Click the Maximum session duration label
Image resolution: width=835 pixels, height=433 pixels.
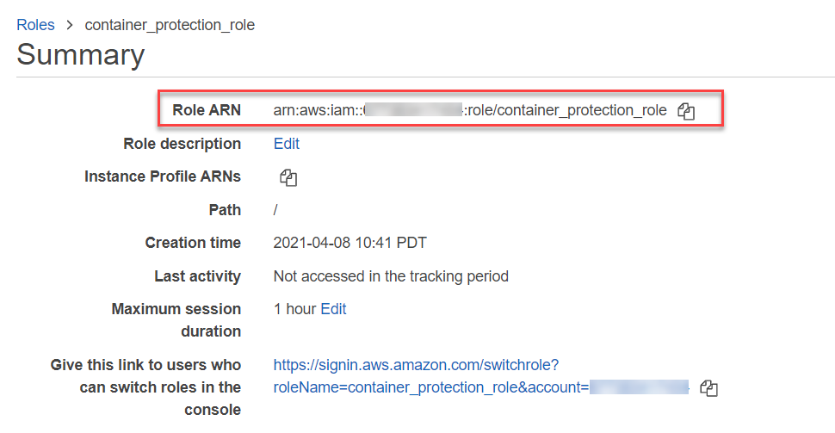(176, 319)
